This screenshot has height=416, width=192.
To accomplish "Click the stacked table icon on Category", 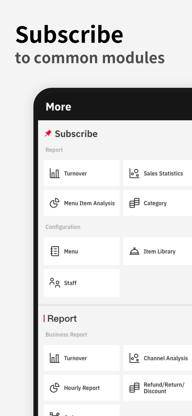I will 134,203.
